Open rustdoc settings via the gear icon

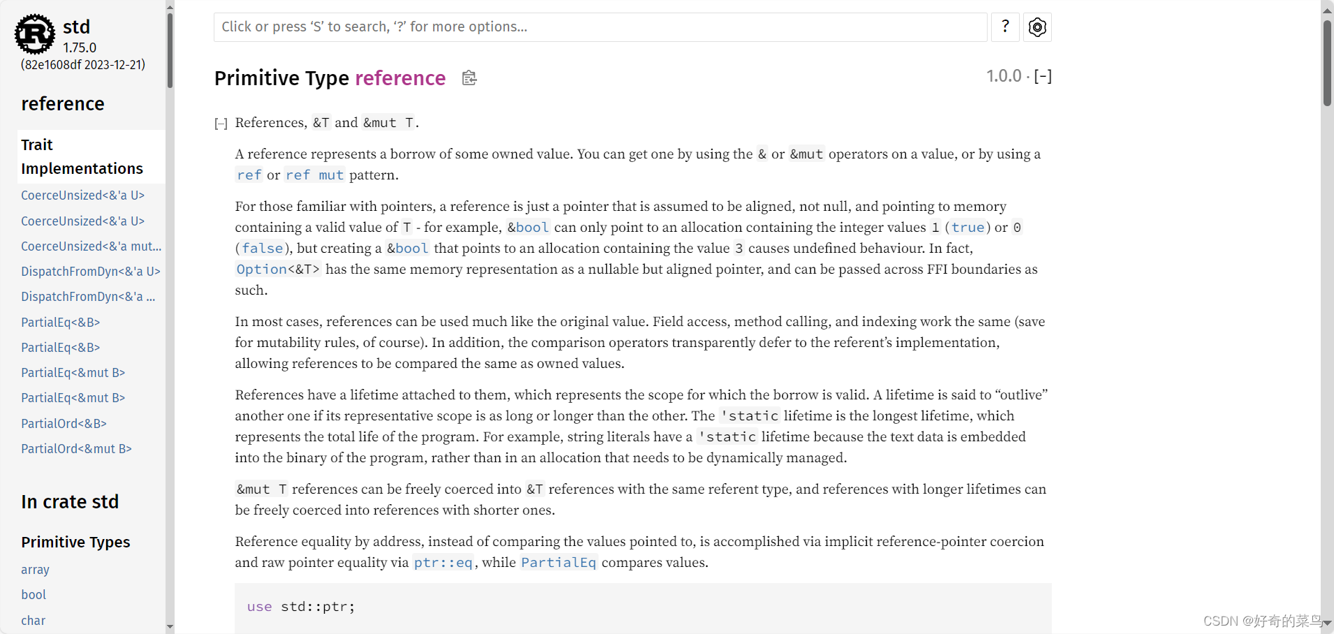tap(1036, 27)
